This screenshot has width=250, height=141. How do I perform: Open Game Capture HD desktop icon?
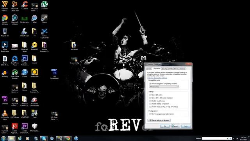44,33
